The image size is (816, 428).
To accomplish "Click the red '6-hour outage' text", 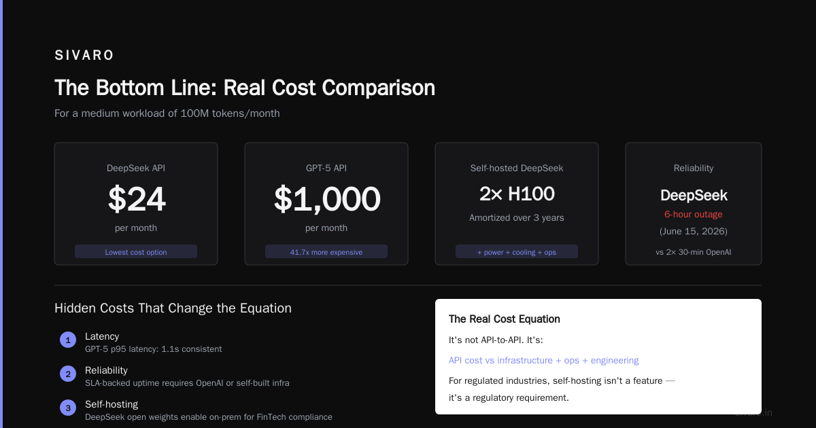I will (694, 215).
